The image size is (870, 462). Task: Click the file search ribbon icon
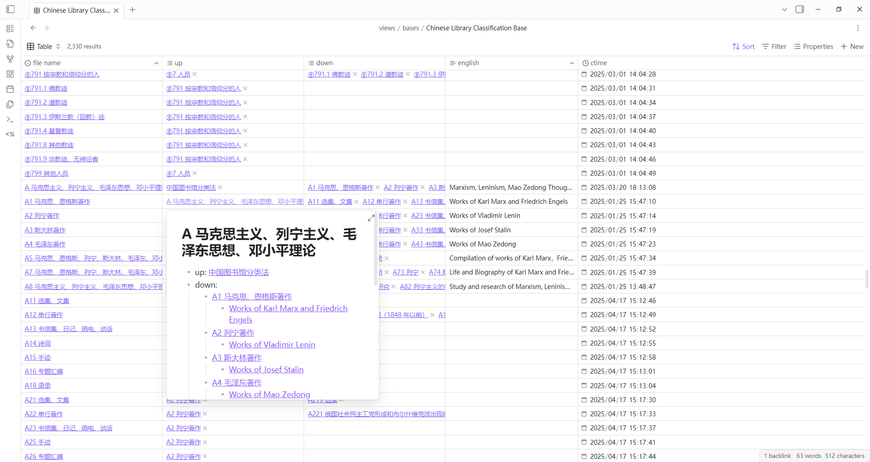(x=10, y=44)
